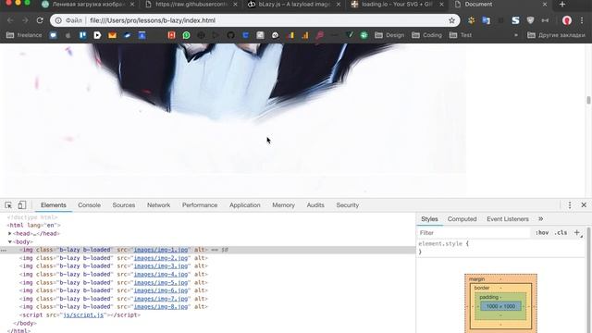Switch to the Network tab
Viewport: 592px width, 333px height.
(x=158, y=205)
